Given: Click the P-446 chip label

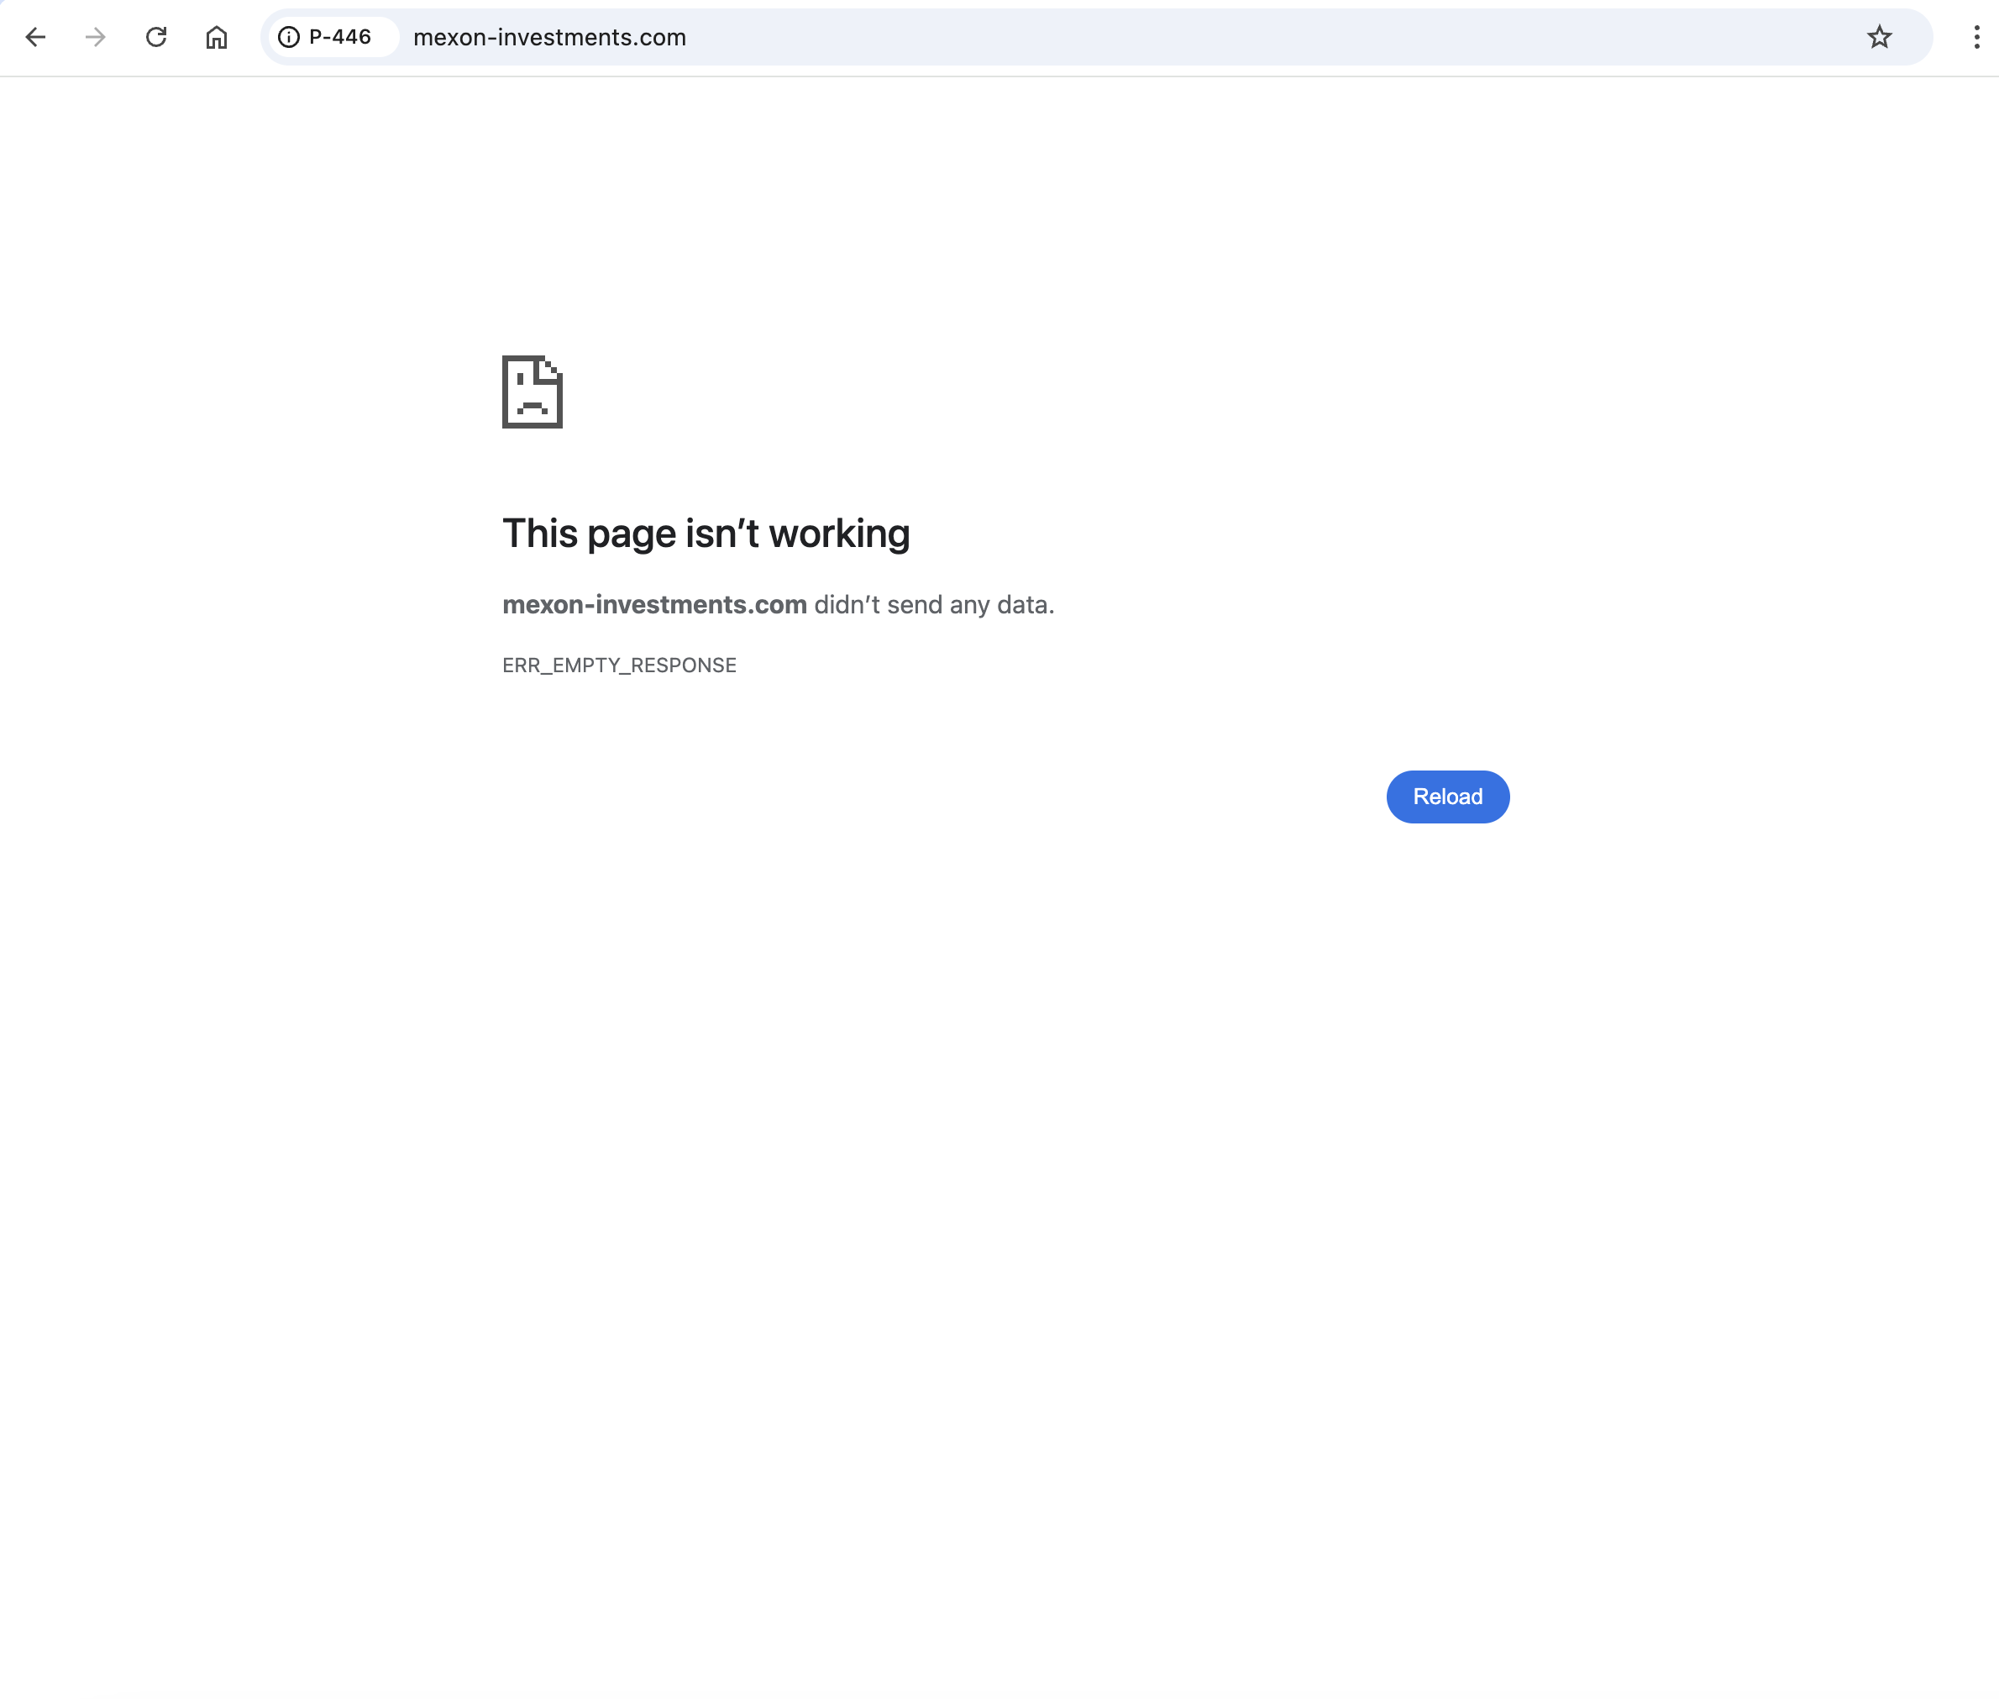Looking at the screenshot, I should (x=340, y=38).
